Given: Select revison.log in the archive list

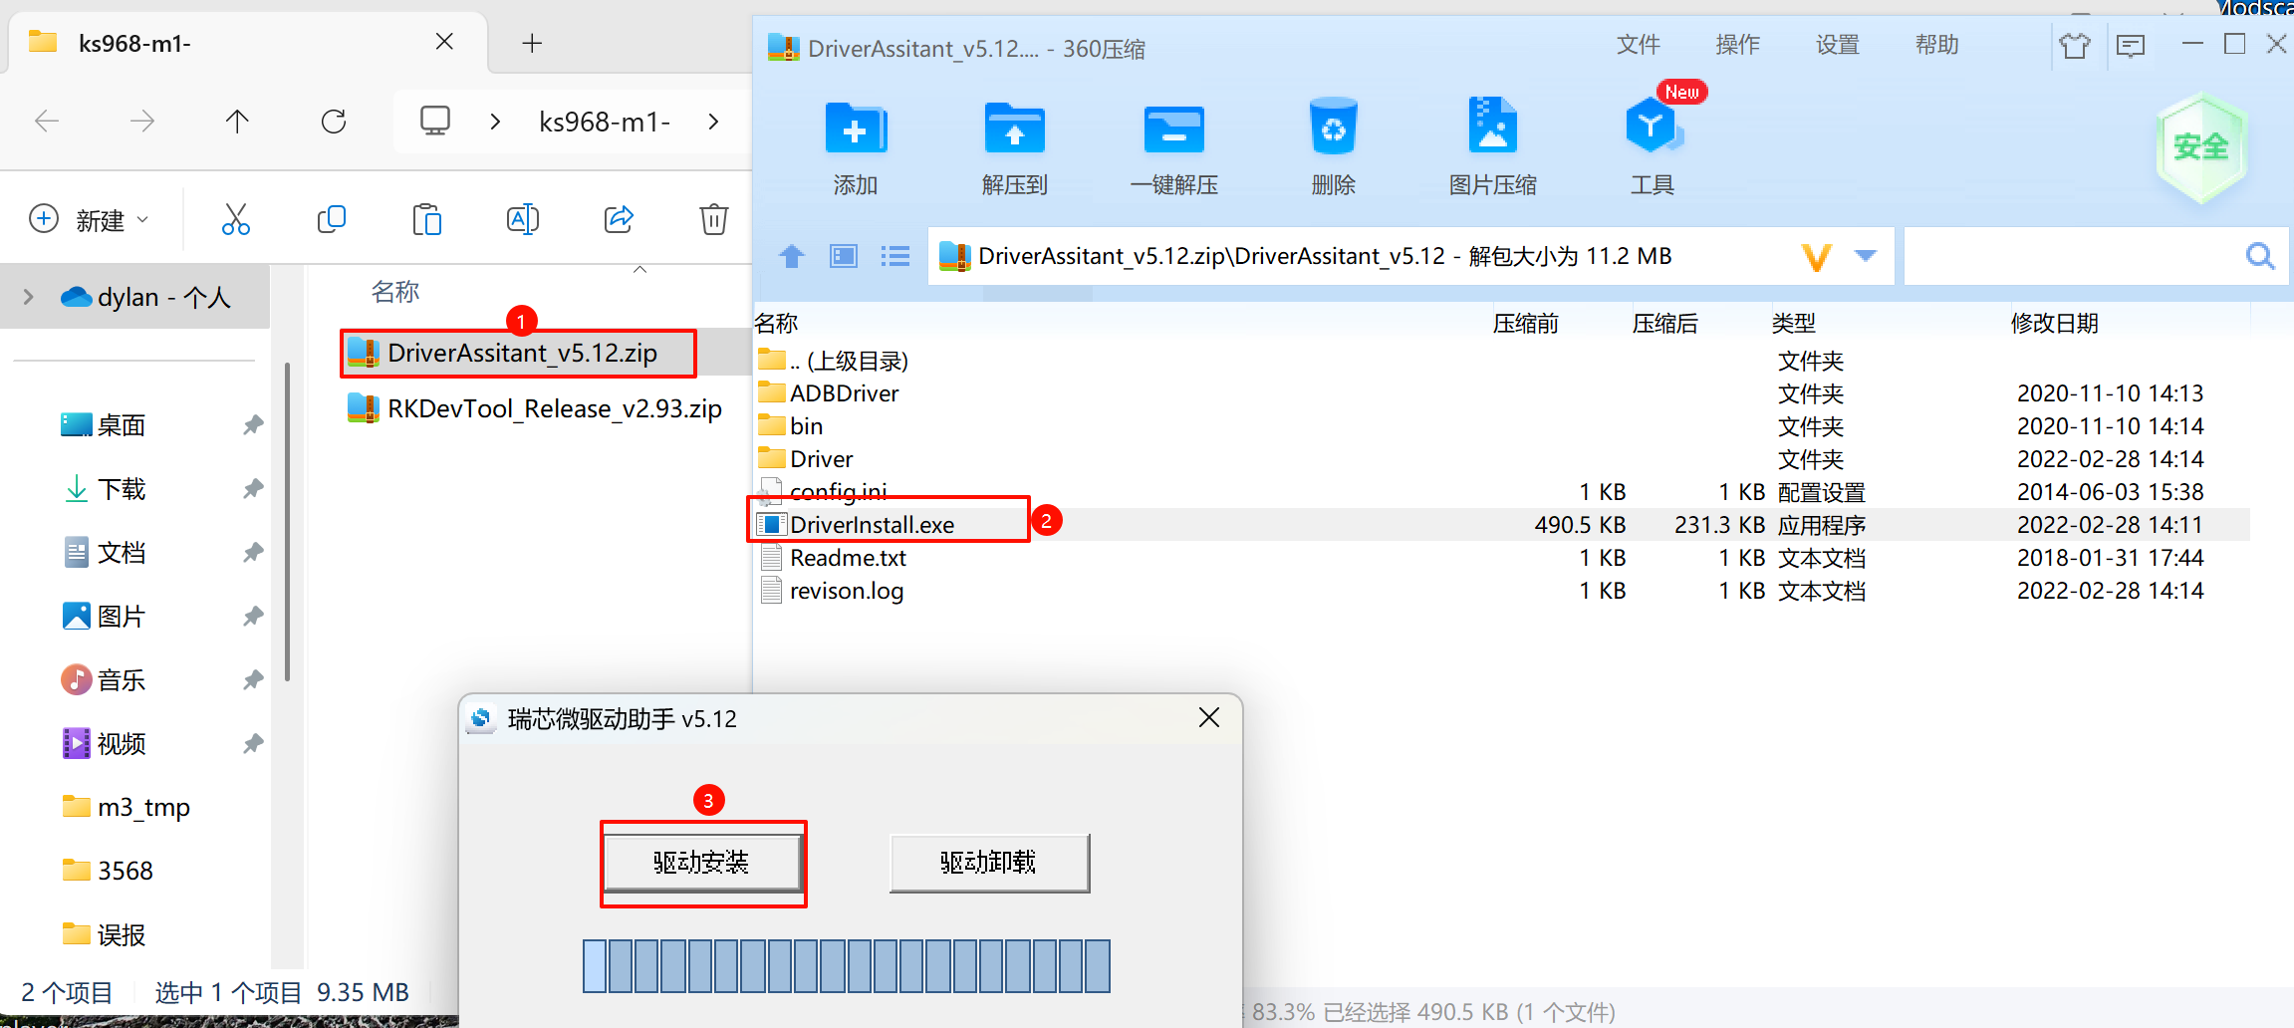Looking at the screenshot, I should [832, 591].
